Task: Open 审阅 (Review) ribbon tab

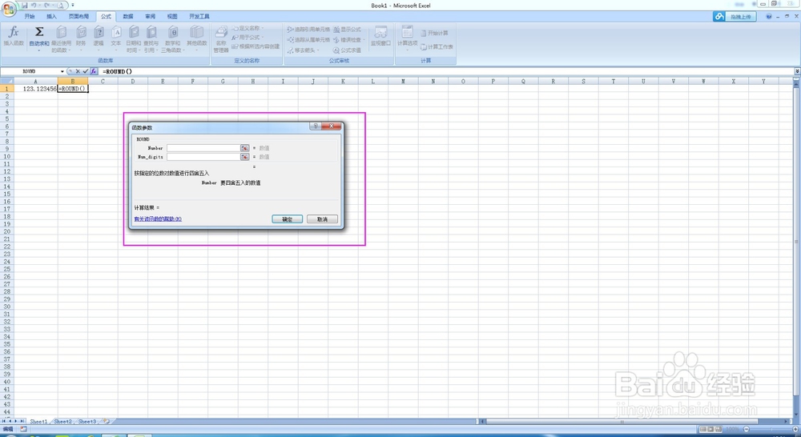Action: click(151, 16)
